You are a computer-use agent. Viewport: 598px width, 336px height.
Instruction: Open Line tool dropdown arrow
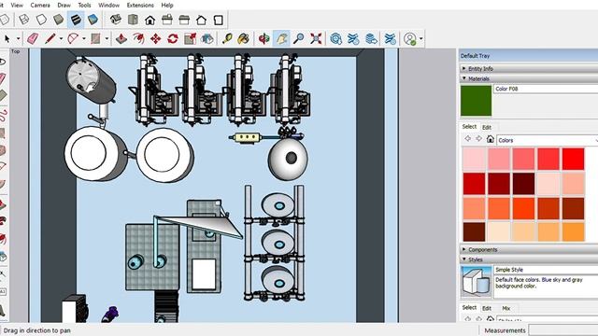tap(61, 38)
